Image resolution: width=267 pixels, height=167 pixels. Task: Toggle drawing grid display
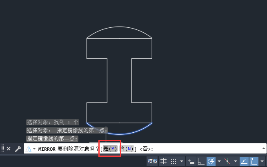pos(163,161)
